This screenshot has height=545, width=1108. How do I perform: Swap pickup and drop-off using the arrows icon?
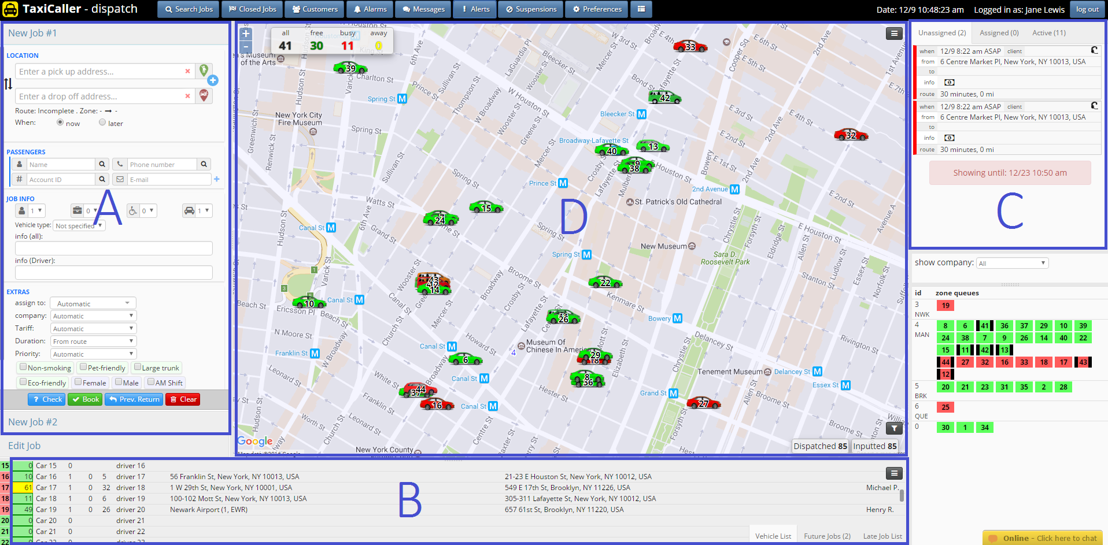8,84
